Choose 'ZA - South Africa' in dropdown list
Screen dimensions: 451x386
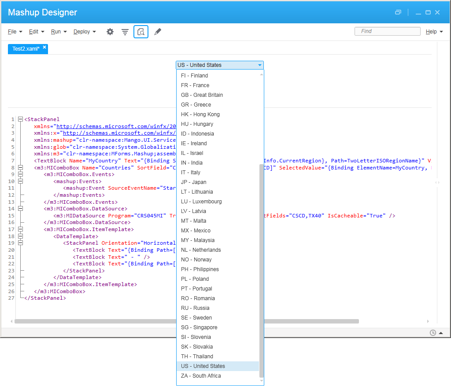coord(201,376)
